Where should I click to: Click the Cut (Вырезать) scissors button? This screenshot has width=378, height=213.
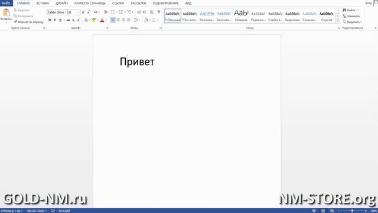pyautogui.click(x=22, y=10)
